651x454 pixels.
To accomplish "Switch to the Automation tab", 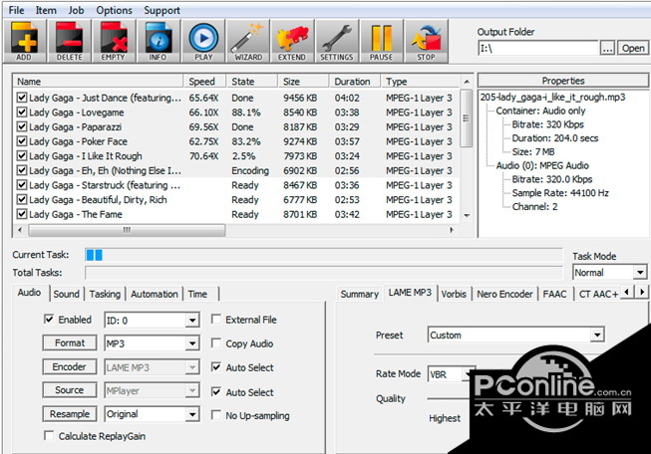I will pyautogui.click(x=155, y=294).
